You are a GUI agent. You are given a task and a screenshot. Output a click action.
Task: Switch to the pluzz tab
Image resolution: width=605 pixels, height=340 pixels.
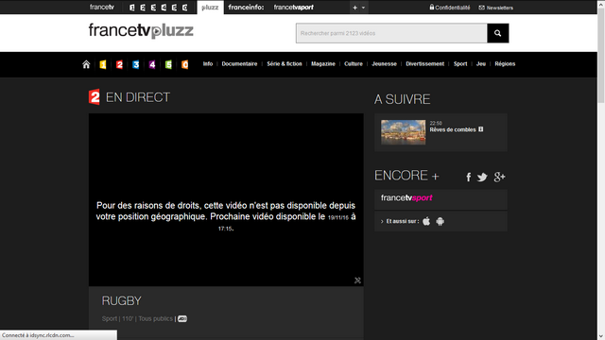[210, 8]
